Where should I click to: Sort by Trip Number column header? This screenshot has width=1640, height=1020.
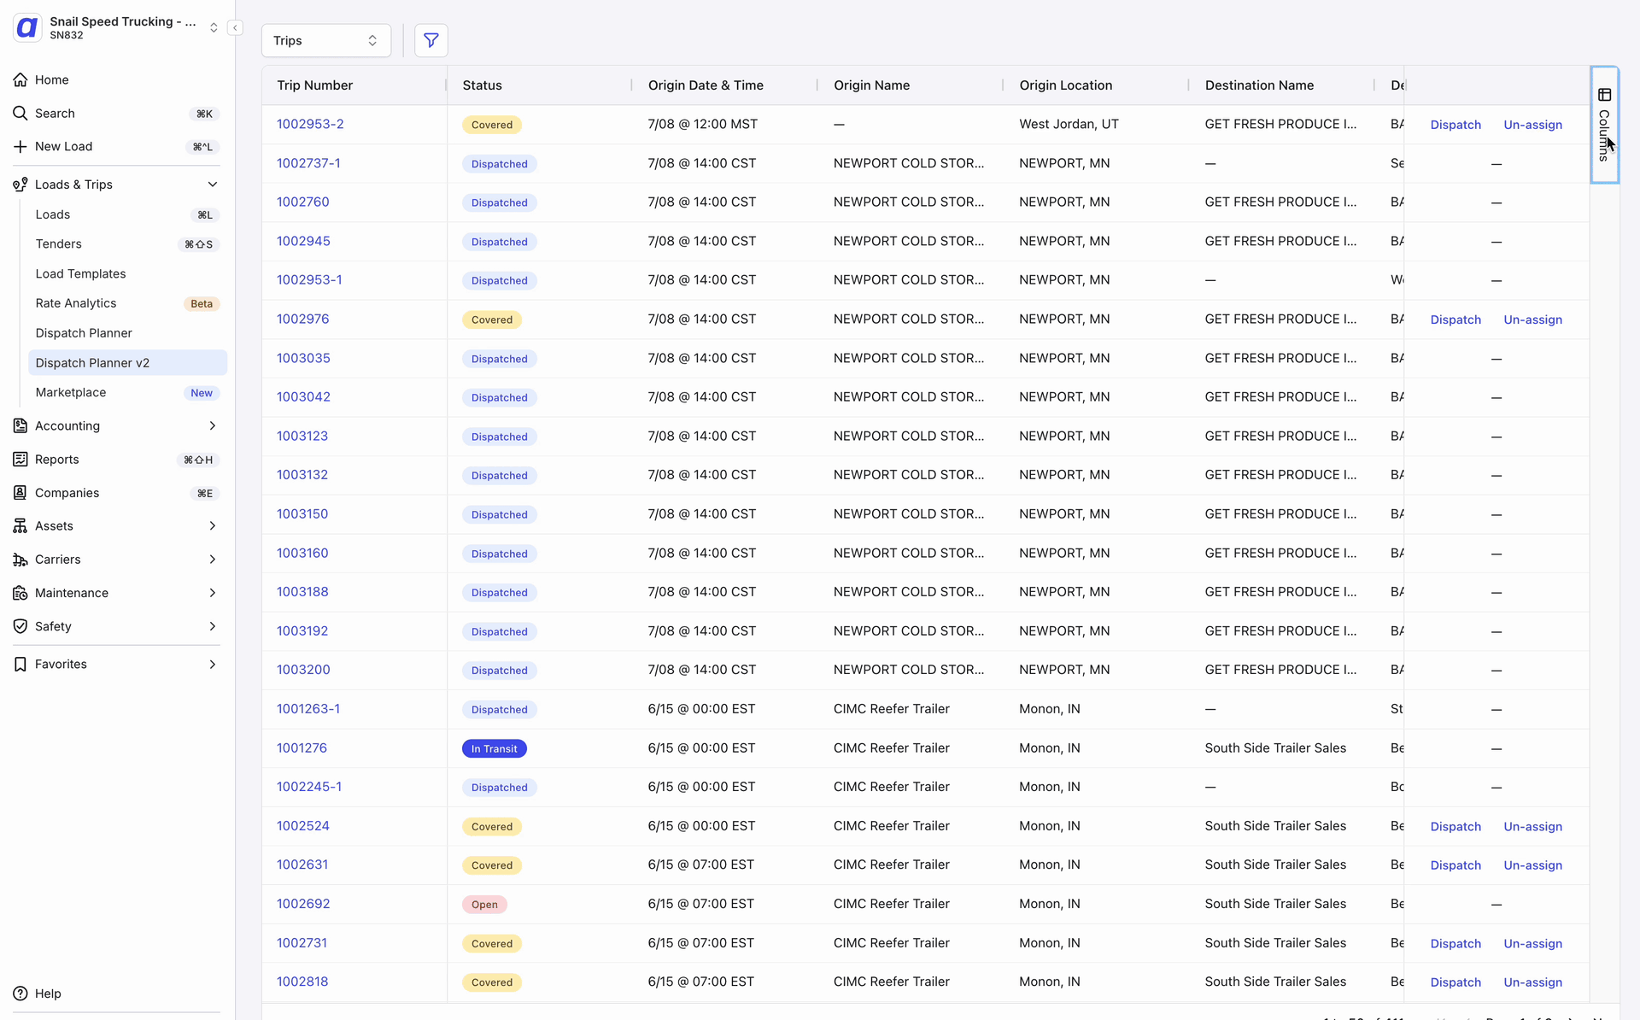coord(315,85)
